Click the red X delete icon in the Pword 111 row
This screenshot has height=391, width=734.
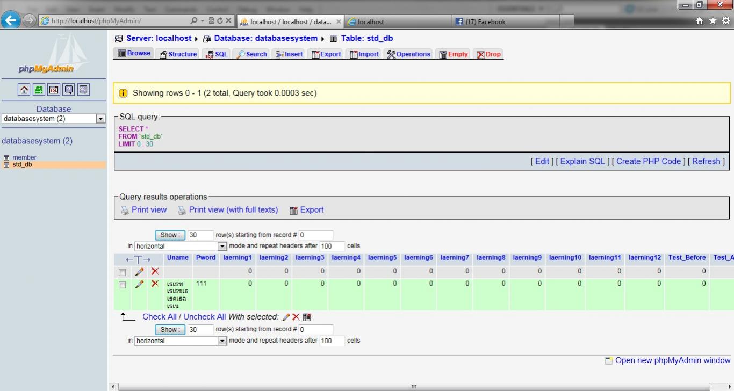coord(155,284)
